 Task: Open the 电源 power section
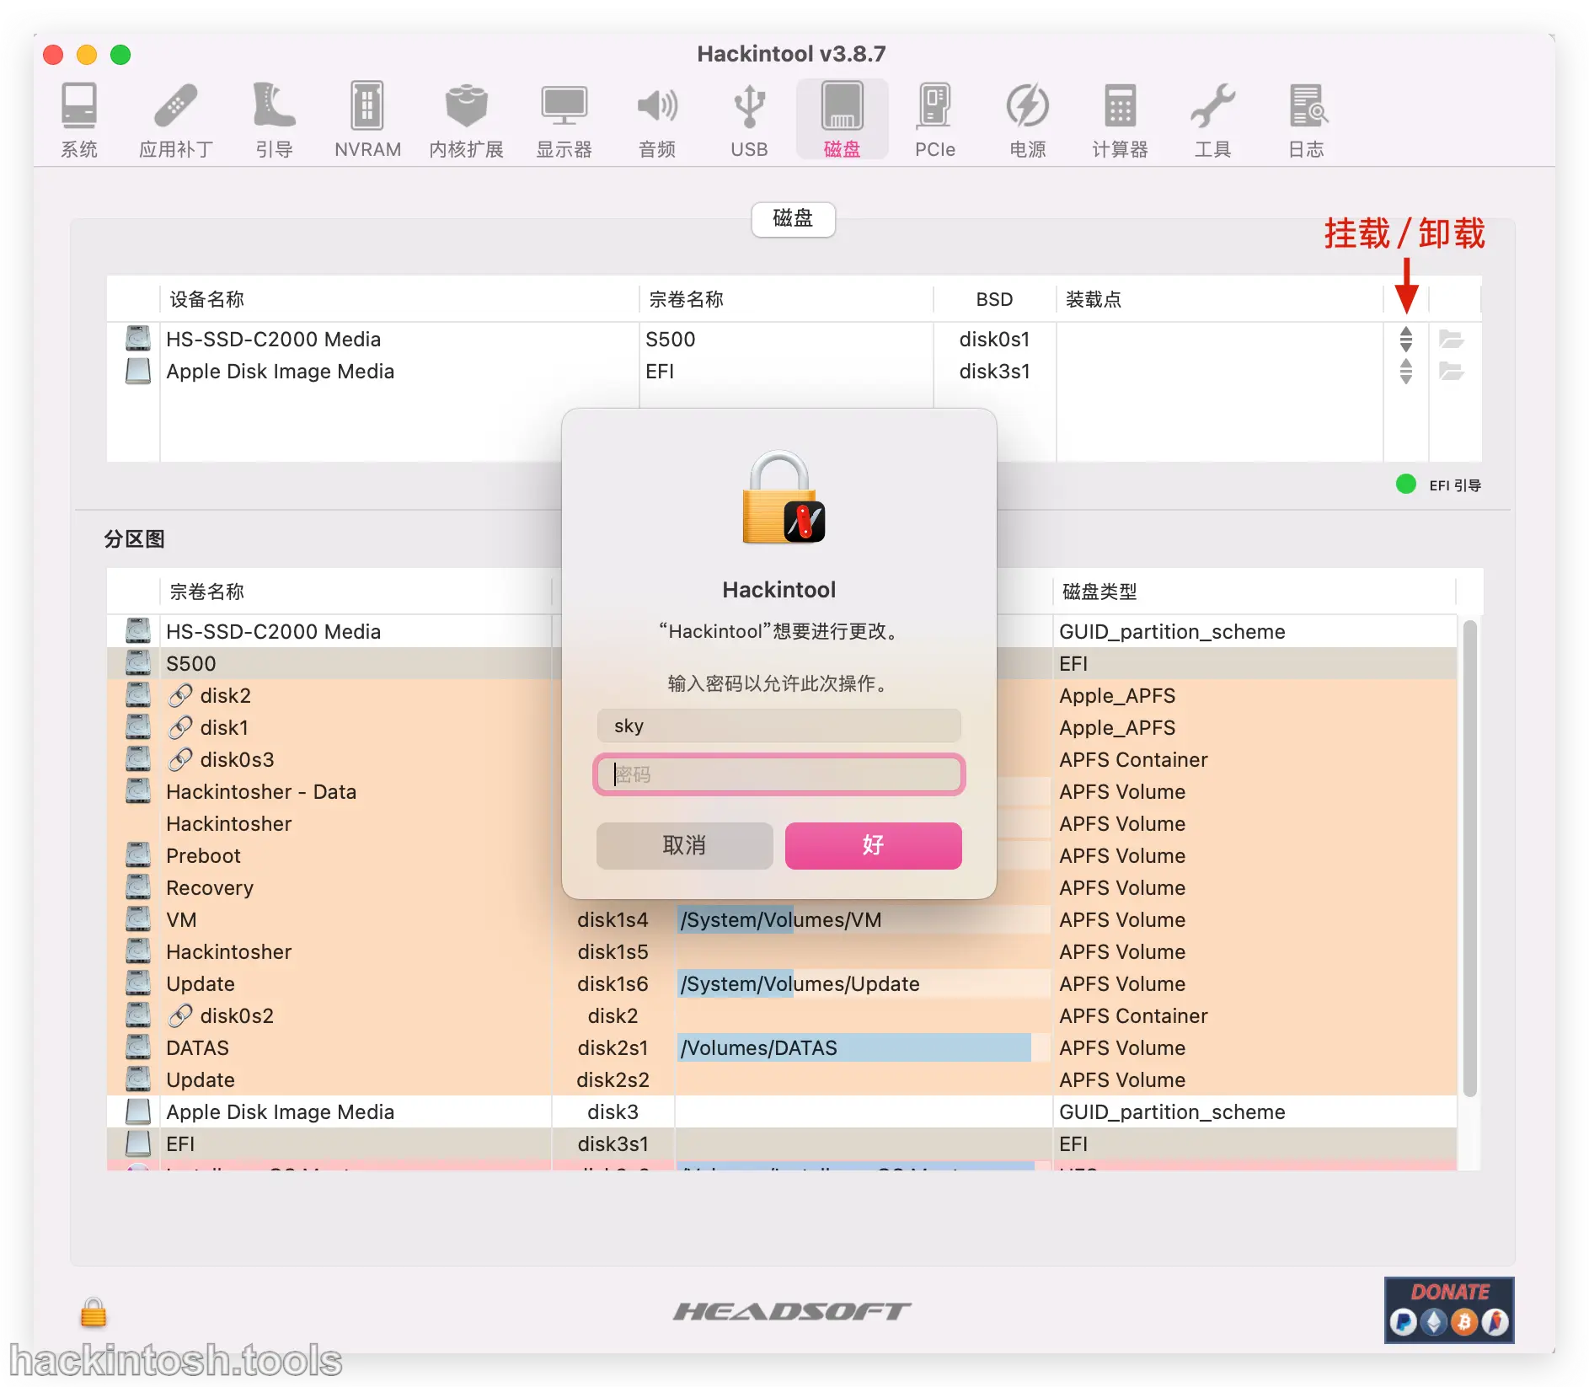pos(1028,120)
